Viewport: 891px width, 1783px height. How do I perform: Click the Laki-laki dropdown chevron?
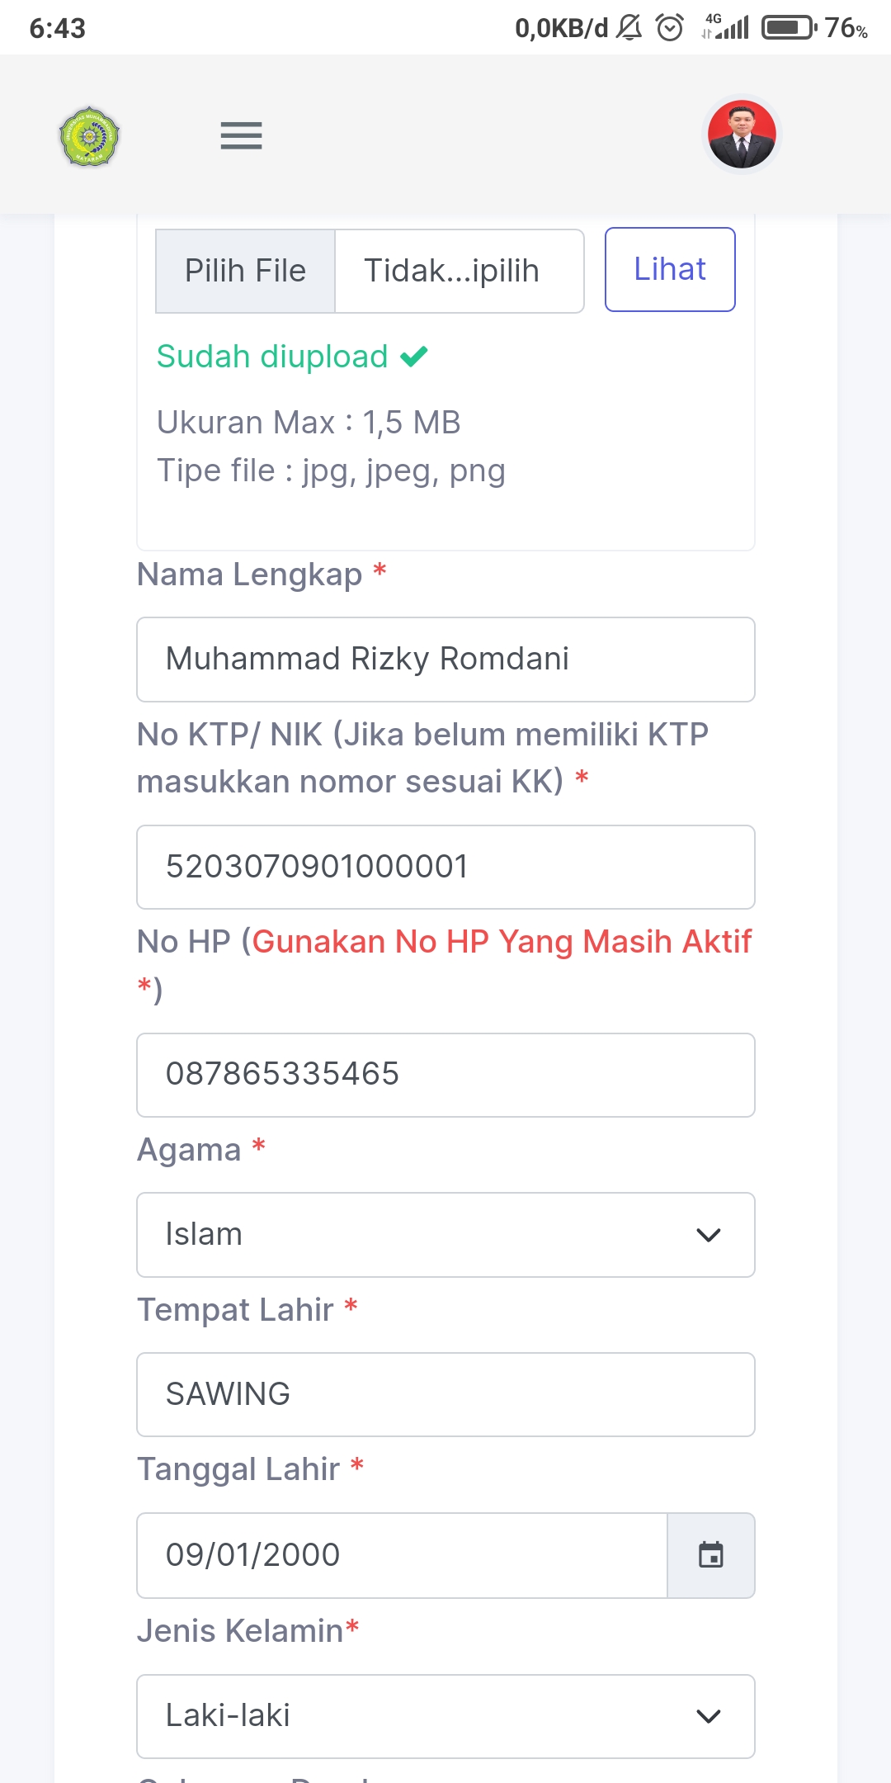(709, 1716)
